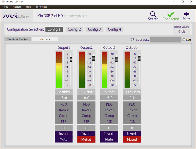Click the Output3 level meter
Viewport: 196px width, 149px height.
[x=105, y=69]
